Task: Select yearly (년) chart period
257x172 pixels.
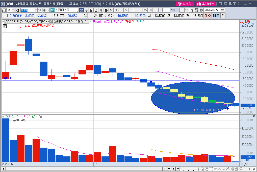Action: click(96, 10)
